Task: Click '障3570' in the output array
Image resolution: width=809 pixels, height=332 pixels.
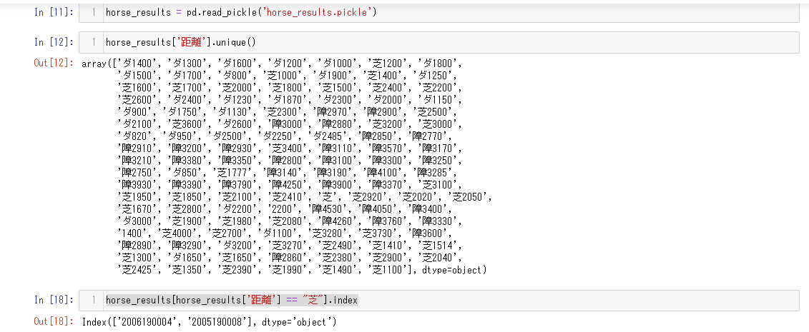Action: tap(388, 149)
